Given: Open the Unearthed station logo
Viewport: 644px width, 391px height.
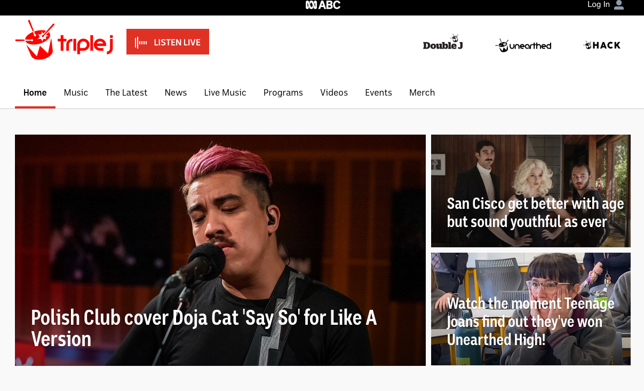Looking at the screenshot, I should coord(523,45).
